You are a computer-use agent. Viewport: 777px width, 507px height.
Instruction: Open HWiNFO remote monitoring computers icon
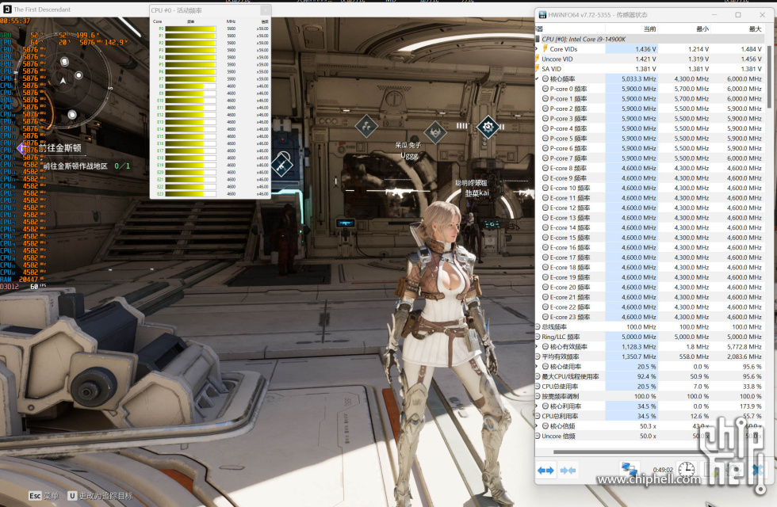630,468
